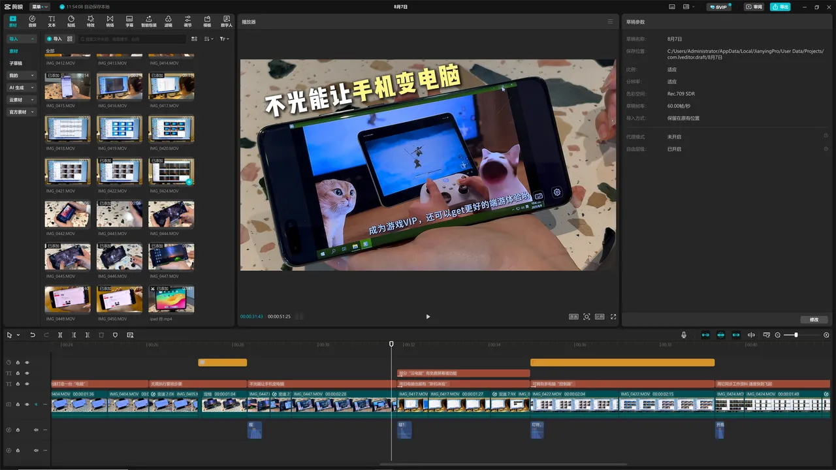This screenshot has width=836, height=470.
Task: Select the ipad 控.mp4 thumbnail
Action: click(x=171, y=299)
